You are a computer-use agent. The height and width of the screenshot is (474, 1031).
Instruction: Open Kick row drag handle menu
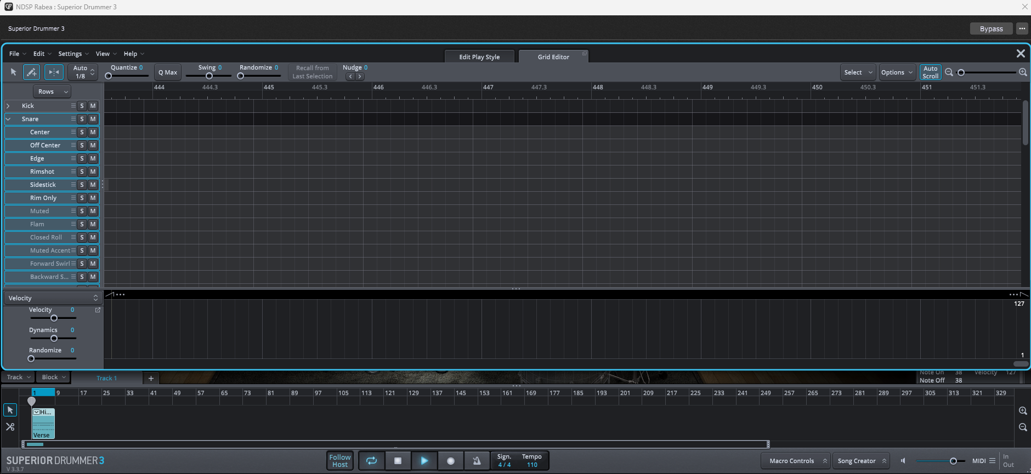tap(73, 106)
